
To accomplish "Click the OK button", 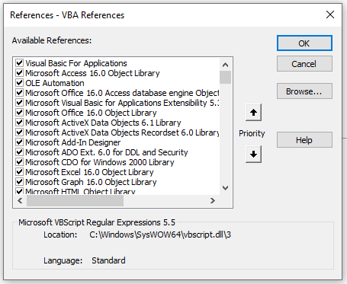I will pos(304,43).
